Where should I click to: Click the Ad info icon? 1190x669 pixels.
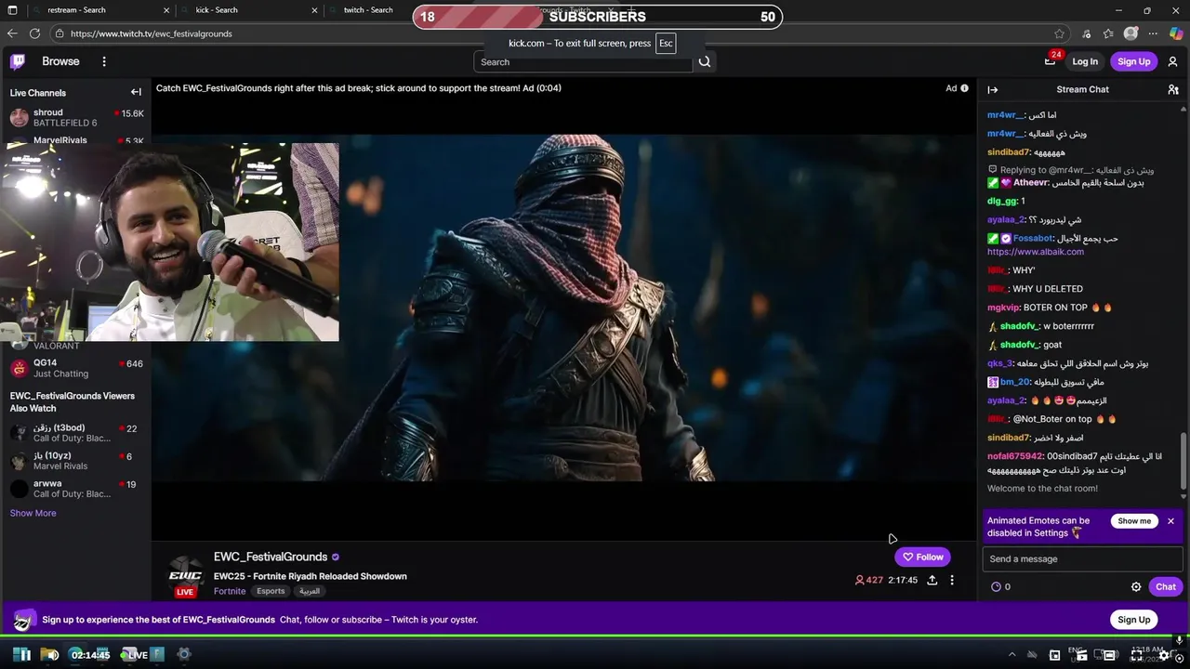click(x=964, y=88)
